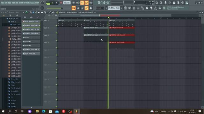204x114 pixels.
Task: Open the plugin picker plug icon
Action: pyautogui.click(x=151, y=8)
